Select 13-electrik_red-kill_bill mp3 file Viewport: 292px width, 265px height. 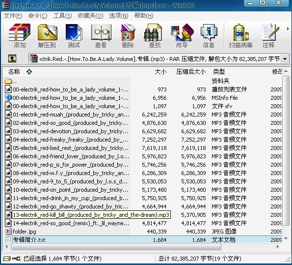point(91,215)
